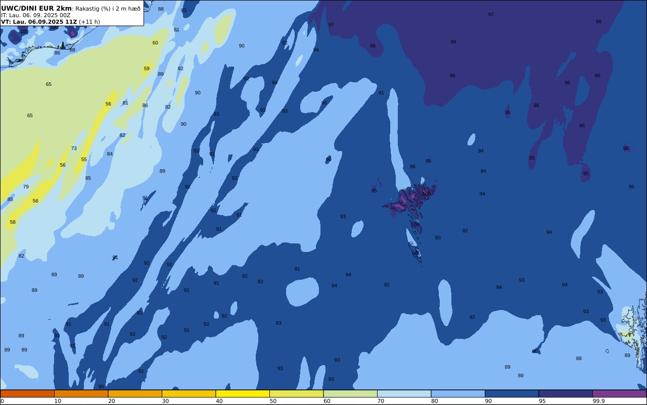Click the map humidity value '81'
647x405 pixels.
pyautogui.click(x=125, y=103)
